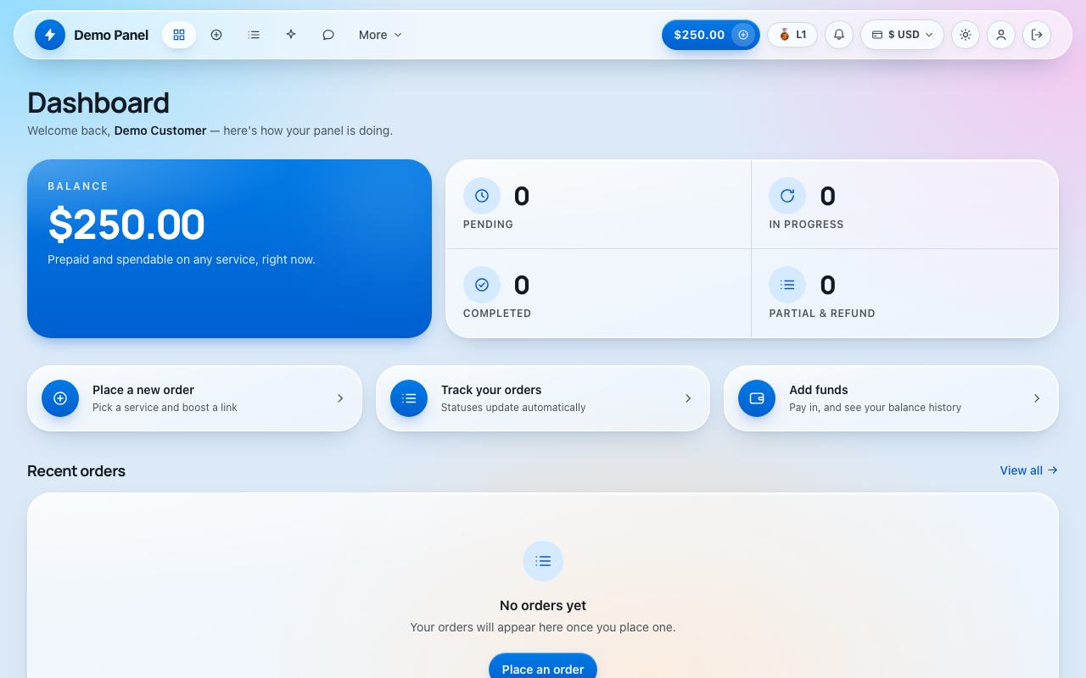Click the plus icon on Place a new order card
The height and width of the screenshot is (678, 1086).
click(x=60, y=398)
